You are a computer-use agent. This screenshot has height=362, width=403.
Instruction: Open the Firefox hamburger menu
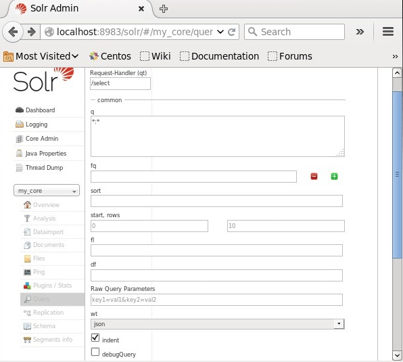[388, 32]
